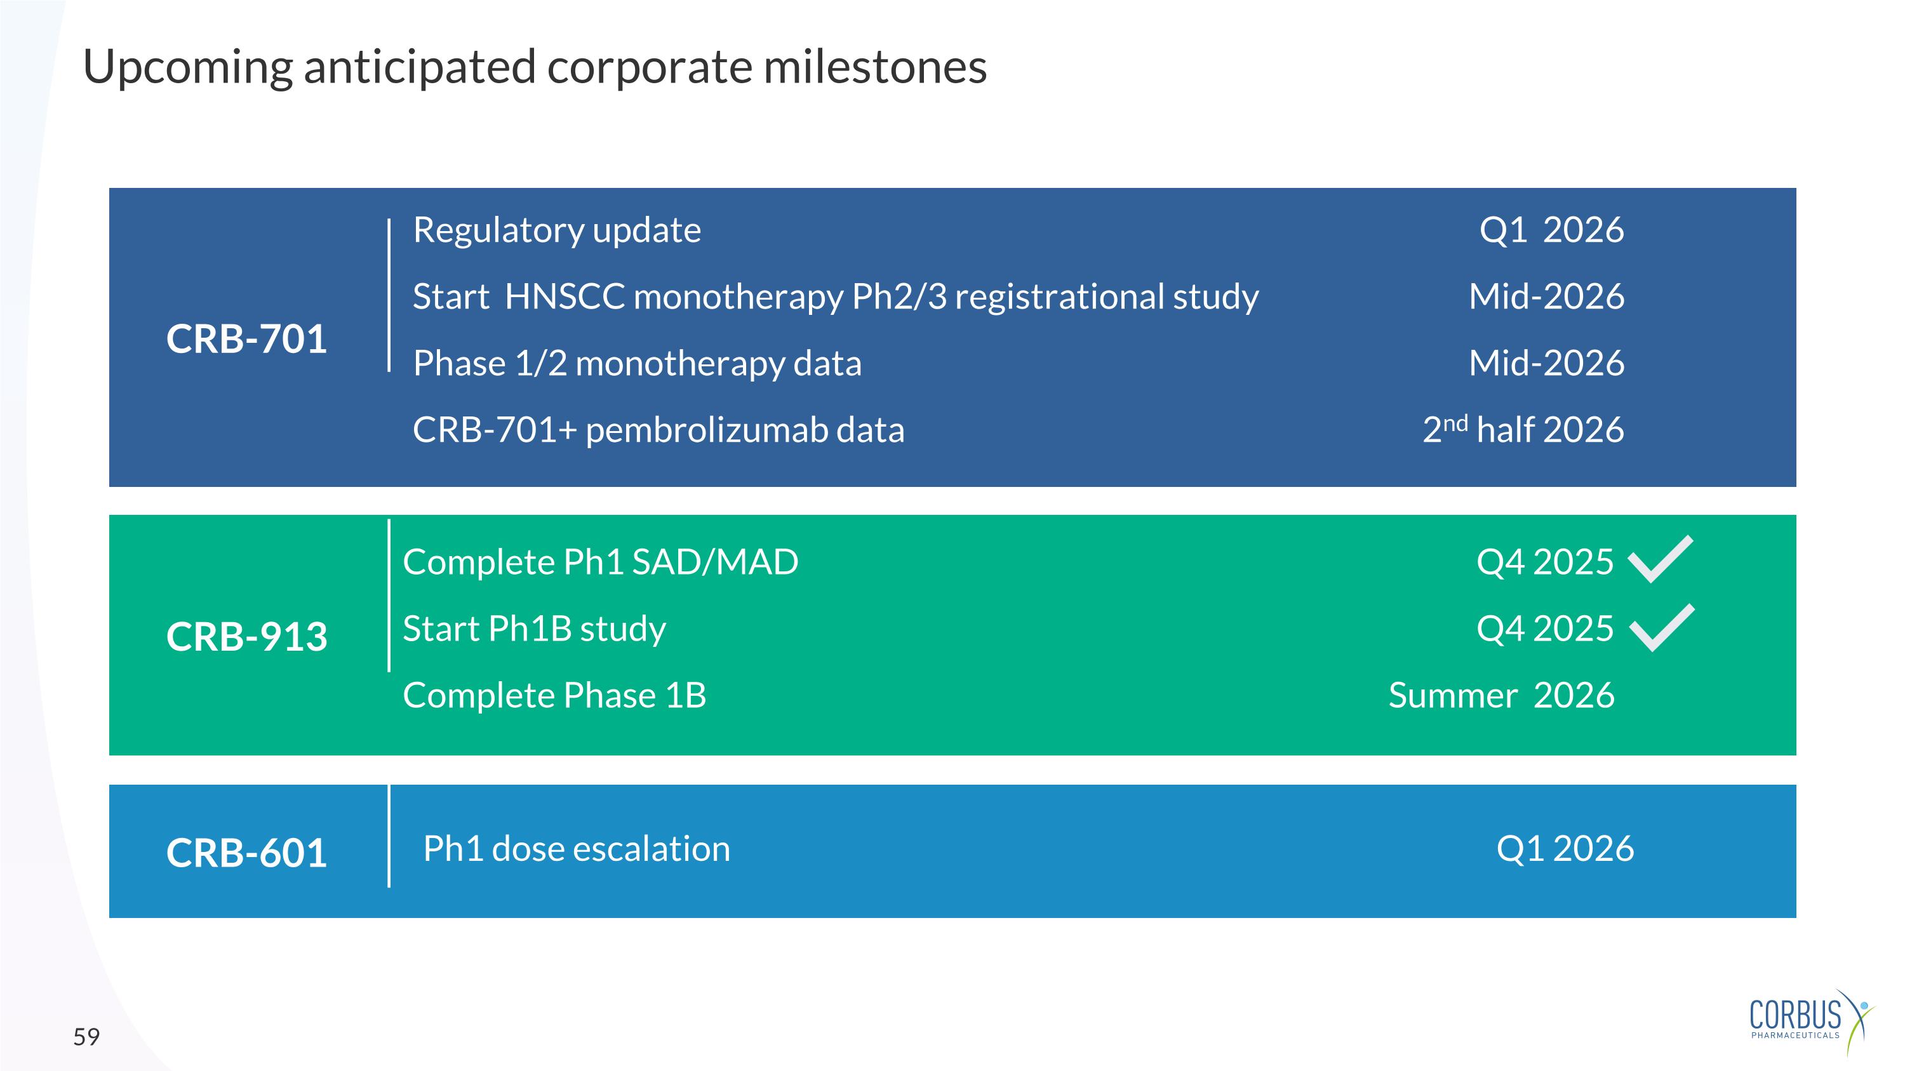Select 'Complete Phase 1B' milestone text

pos(554,695)
